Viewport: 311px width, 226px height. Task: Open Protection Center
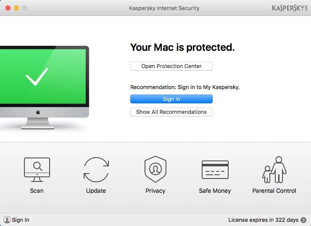pyautogui.click(x=171, y=66)
